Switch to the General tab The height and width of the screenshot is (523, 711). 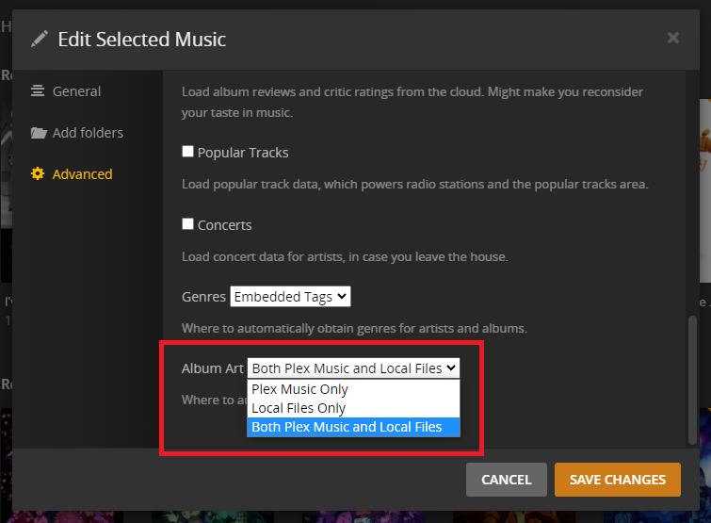(76, 91)
